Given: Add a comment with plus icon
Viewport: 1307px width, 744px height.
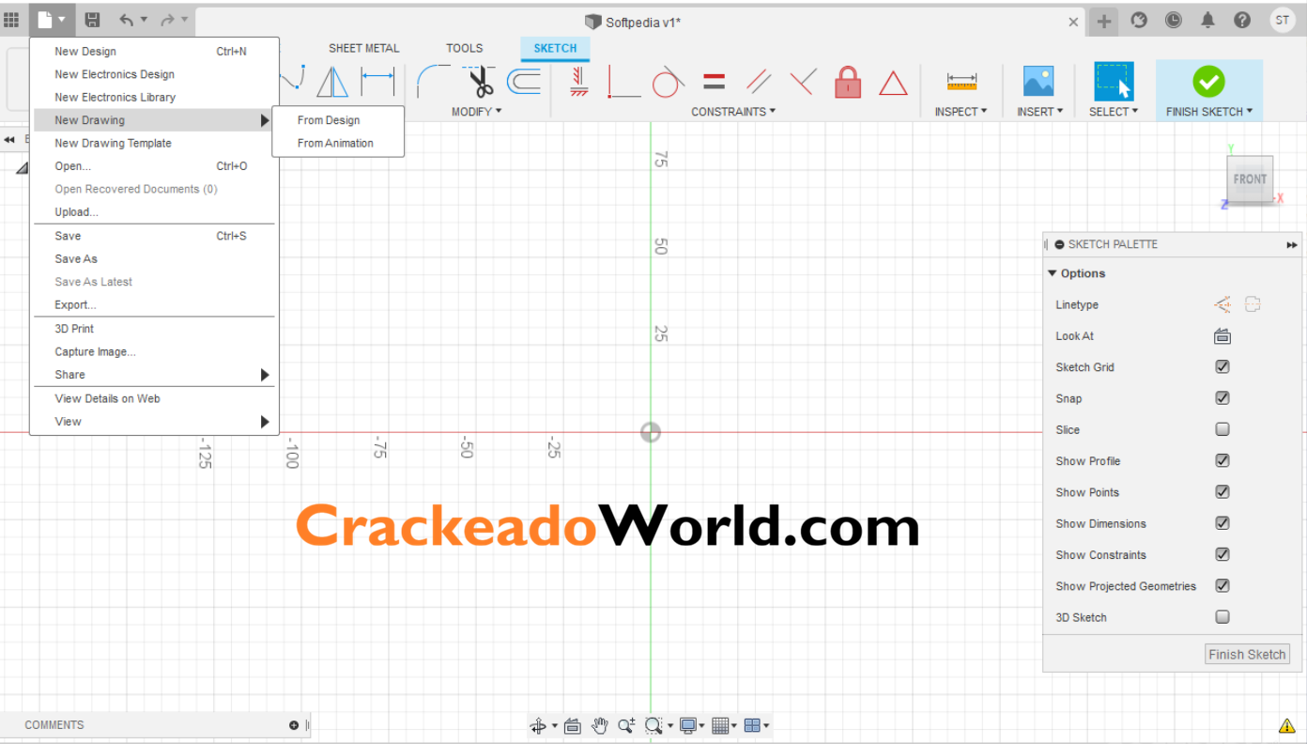Looking at the screenshot, I should tap(294, 725).
